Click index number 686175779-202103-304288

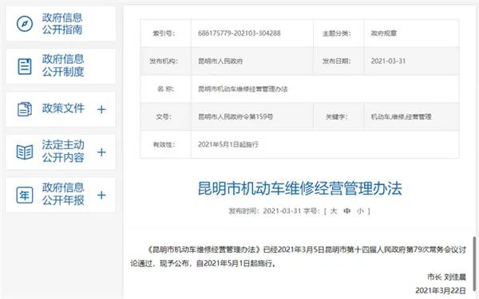coord(239,33)
